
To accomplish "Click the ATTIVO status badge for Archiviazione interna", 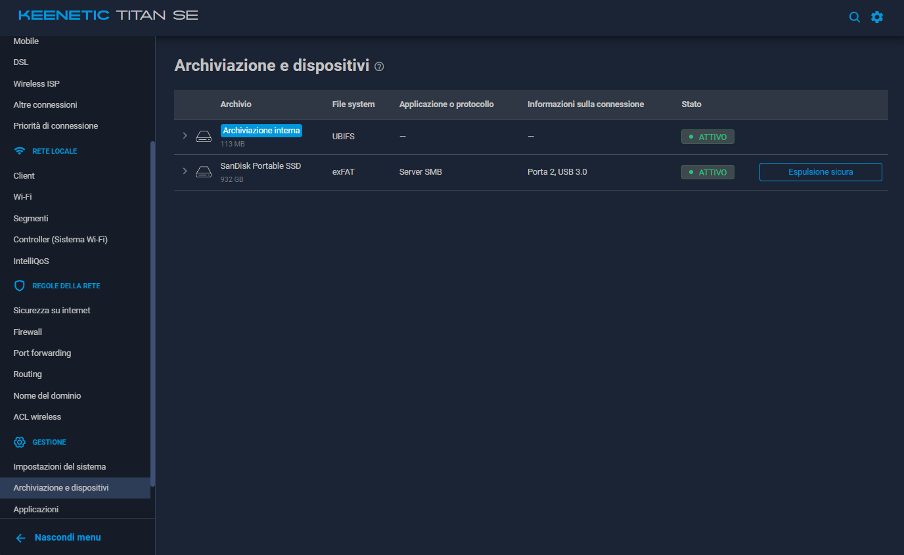I will tap(708, 137).
